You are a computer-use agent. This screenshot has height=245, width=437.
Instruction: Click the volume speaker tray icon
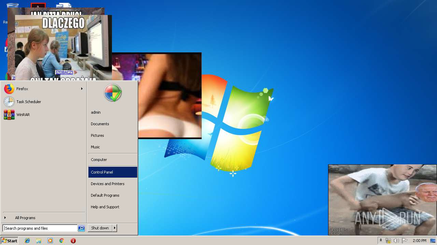tap(396, 241)
